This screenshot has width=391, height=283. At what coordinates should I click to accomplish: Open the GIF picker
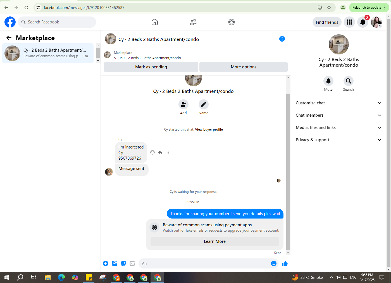click(132, 263)
